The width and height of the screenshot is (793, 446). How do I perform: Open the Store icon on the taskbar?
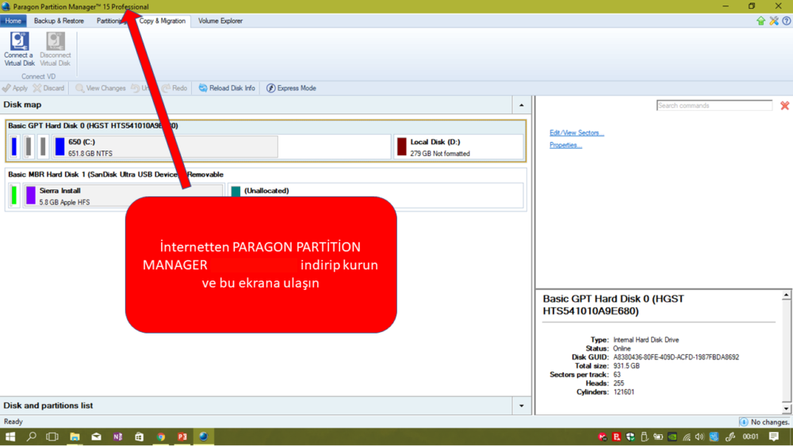139,437
